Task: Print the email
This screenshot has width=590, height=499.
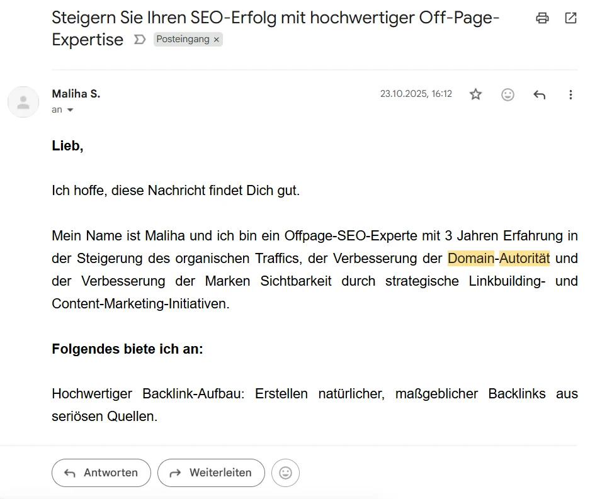Action: (542, 18)
